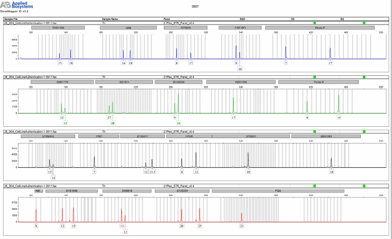Click the tall peak above label 25 in red panel
392x239 pixels.
(x=200, y=210)
